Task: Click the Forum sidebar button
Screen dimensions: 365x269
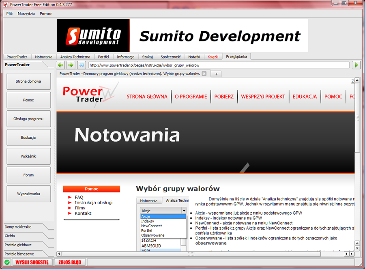Action: tap(28, 175)
